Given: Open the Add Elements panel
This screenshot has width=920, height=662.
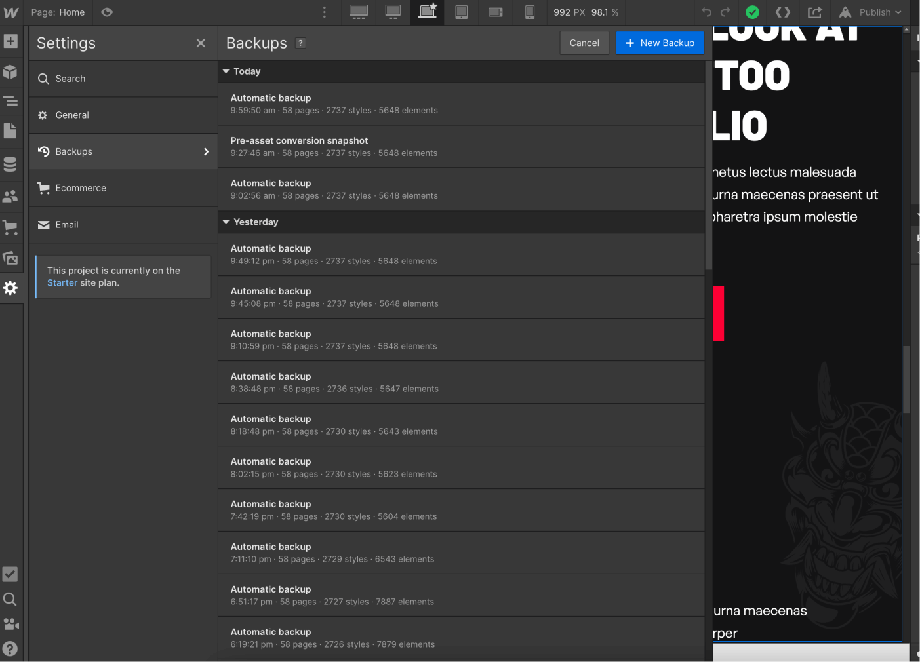Looking at the screenshot, I should click(10, 41).
